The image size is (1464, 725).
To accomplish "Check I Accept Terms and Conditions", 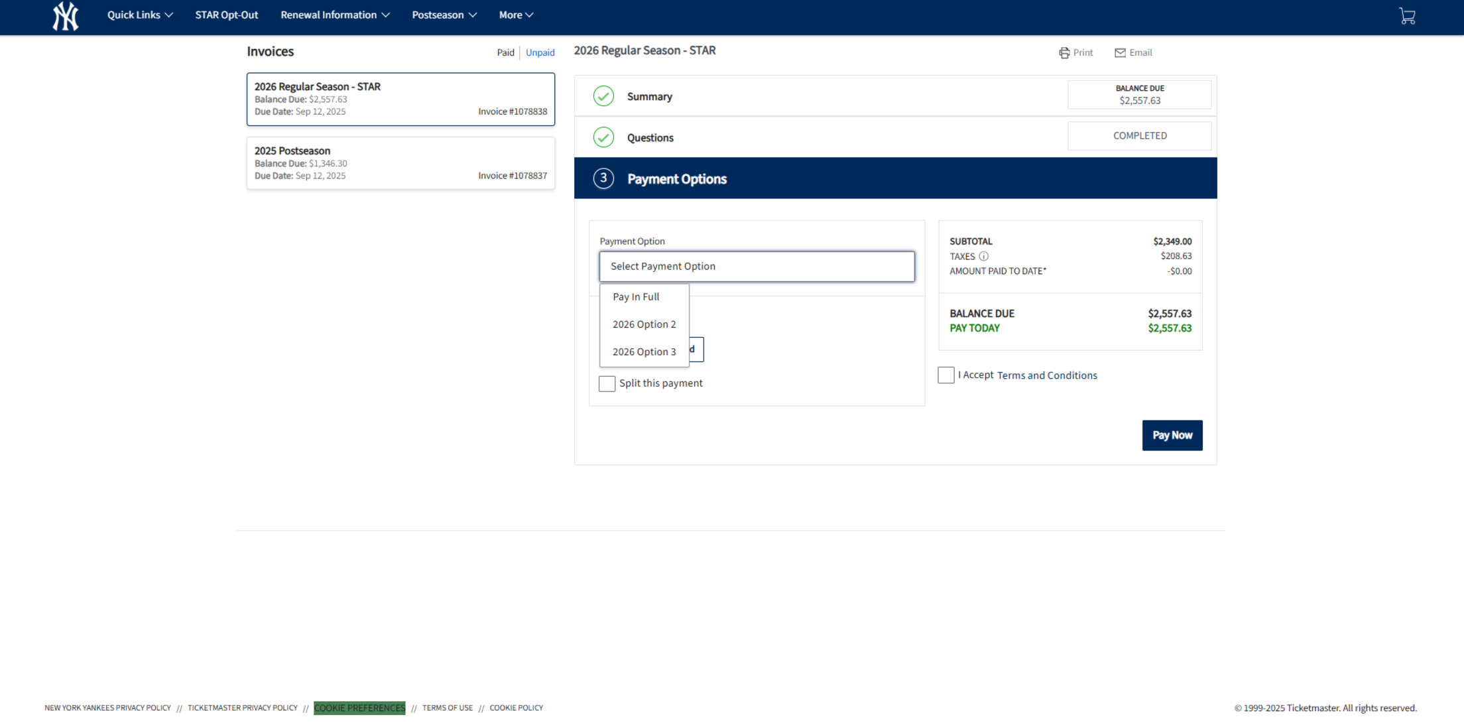I will 946,375.
